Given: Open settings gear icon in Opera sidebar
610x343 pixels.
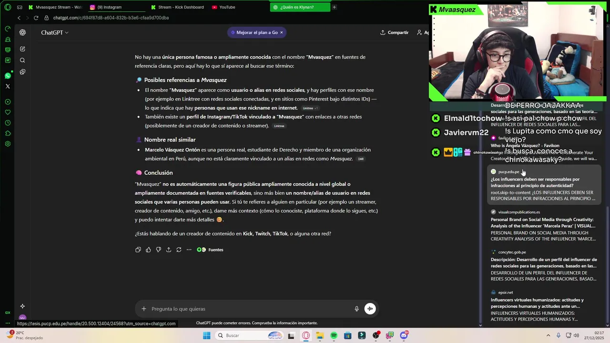Looking at the screenshot, I should pos(8,144).
